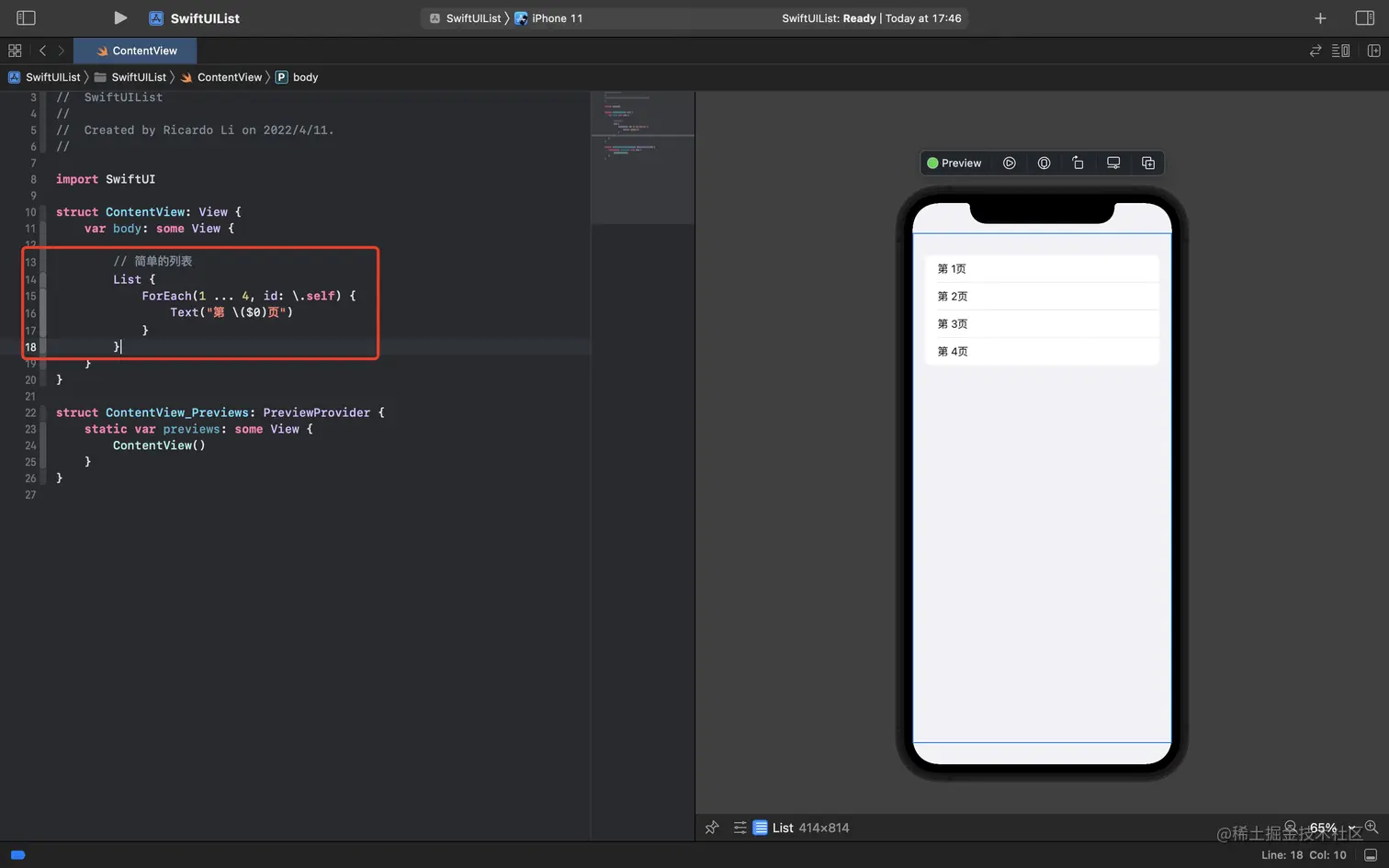Screen dimensions: 1389x868
Task: Click the blue debug filter indicator
Action: click(17, 855)
